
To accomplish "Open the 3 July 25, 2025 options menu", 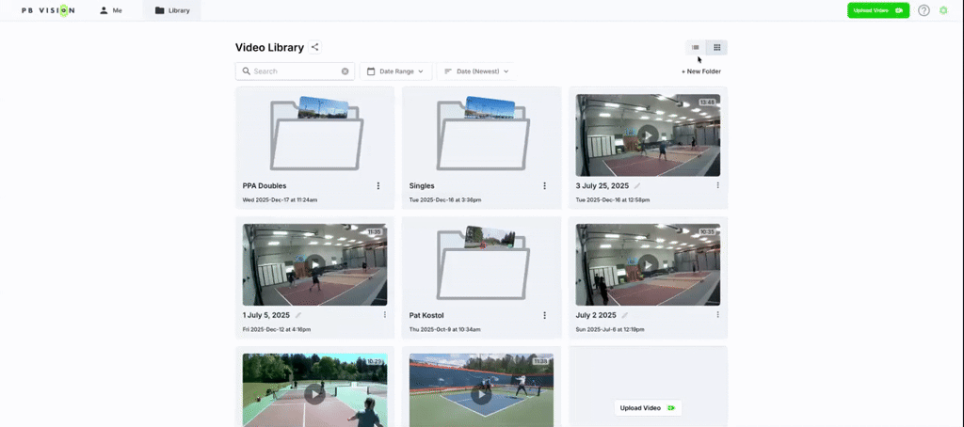I will point(717,185).
